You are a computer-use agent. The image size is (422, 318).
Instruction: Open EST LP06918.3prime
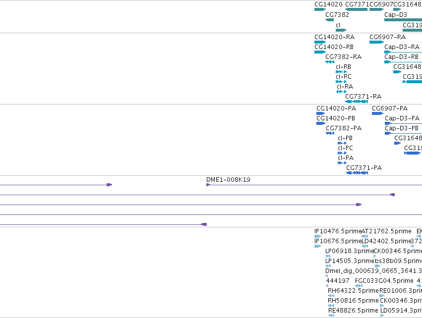click(x=328, y=256)
